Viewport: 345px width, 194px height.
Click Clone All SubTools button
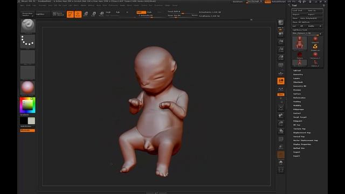pos(307,22)
